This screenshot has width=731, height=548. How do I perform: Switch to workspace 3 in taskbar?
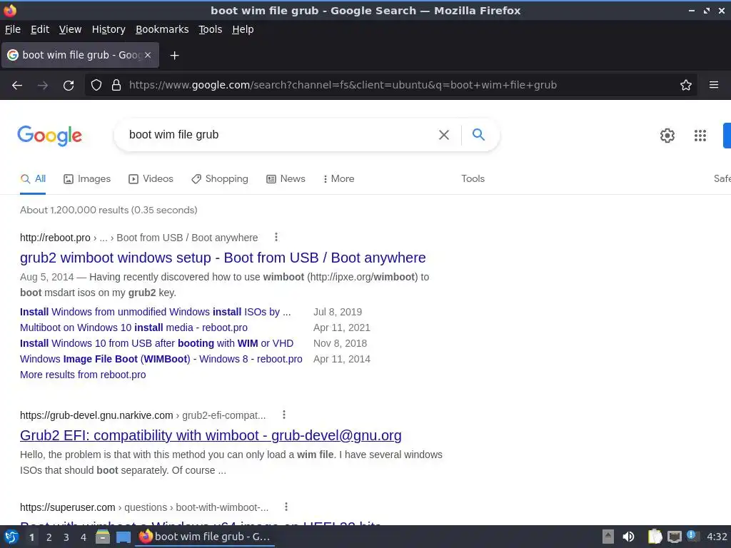coord(66,537)
